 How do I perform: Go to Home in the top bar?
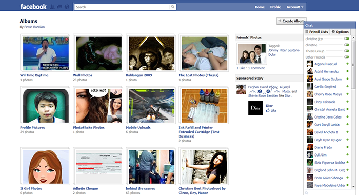click(x=260, y=7)
